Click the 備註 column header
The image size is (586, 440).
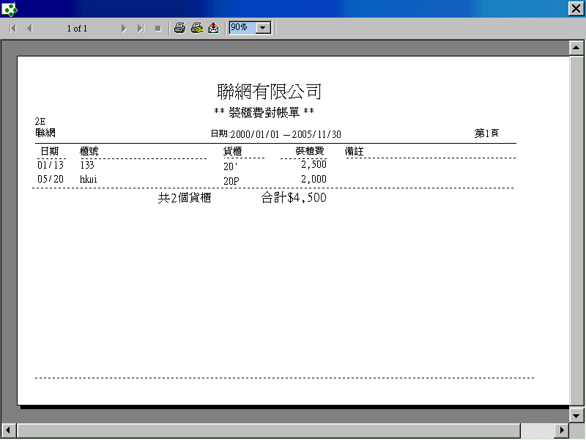[x=354, y=151]
